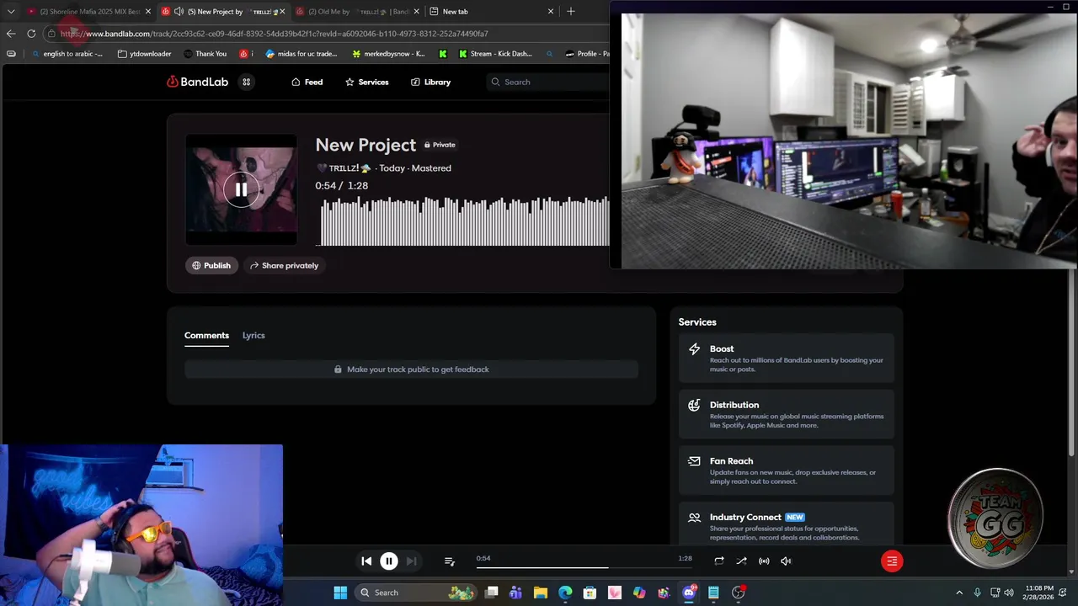The width and height of the screenshot is (1078, 606).
Task: Publish the track
Action: (211, 265)
